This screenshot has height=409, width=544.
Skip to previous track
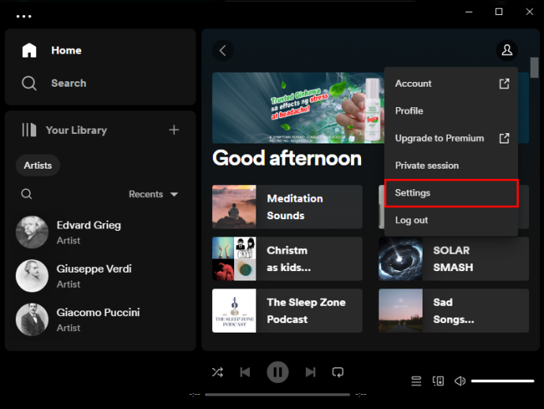pos(245,372)
